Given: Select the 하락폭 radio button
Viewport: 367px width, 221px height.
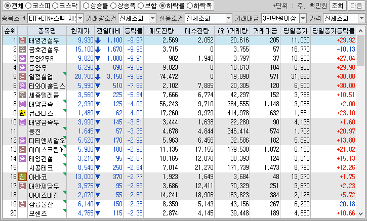Looking at the screenshot, I should [x=190, y=6].
